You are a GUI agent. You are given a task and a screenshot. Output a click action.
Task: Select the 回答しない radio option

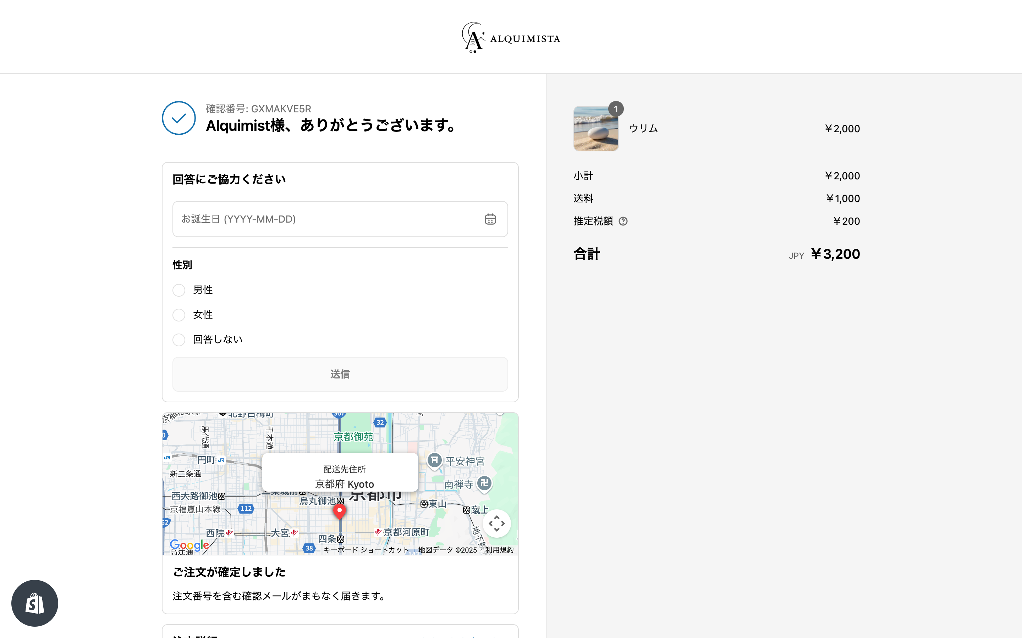178,340
